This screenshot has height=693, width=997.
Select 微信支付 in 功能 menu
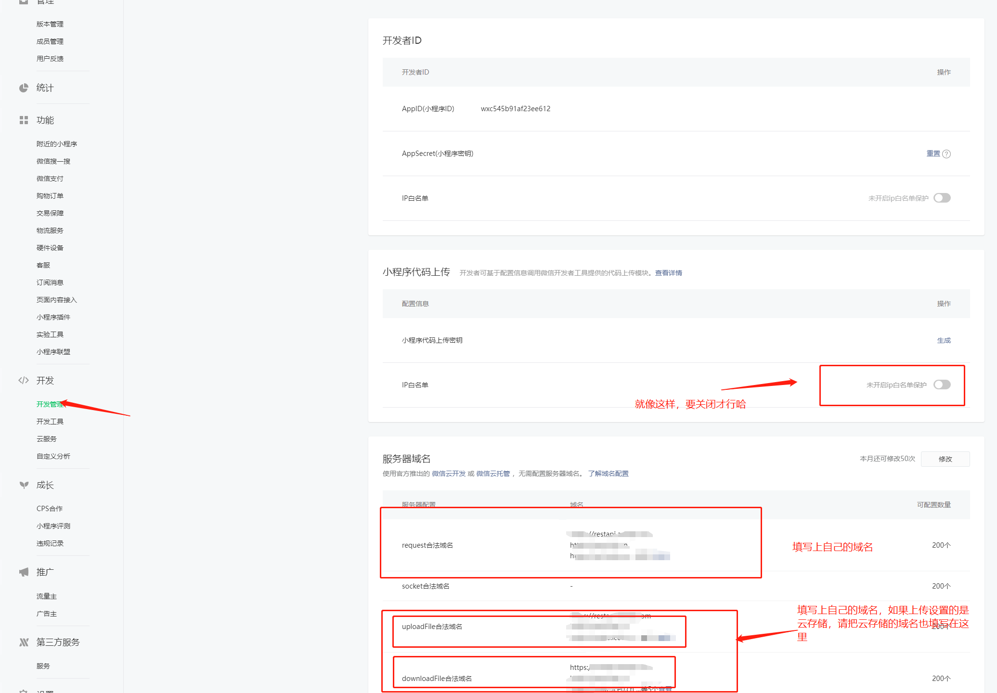click(50, 179)
